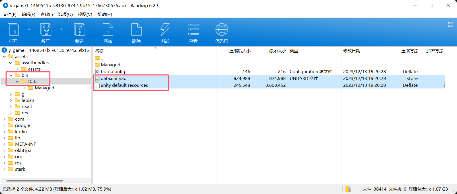Click the data.unity3d file name

(114, 79)
